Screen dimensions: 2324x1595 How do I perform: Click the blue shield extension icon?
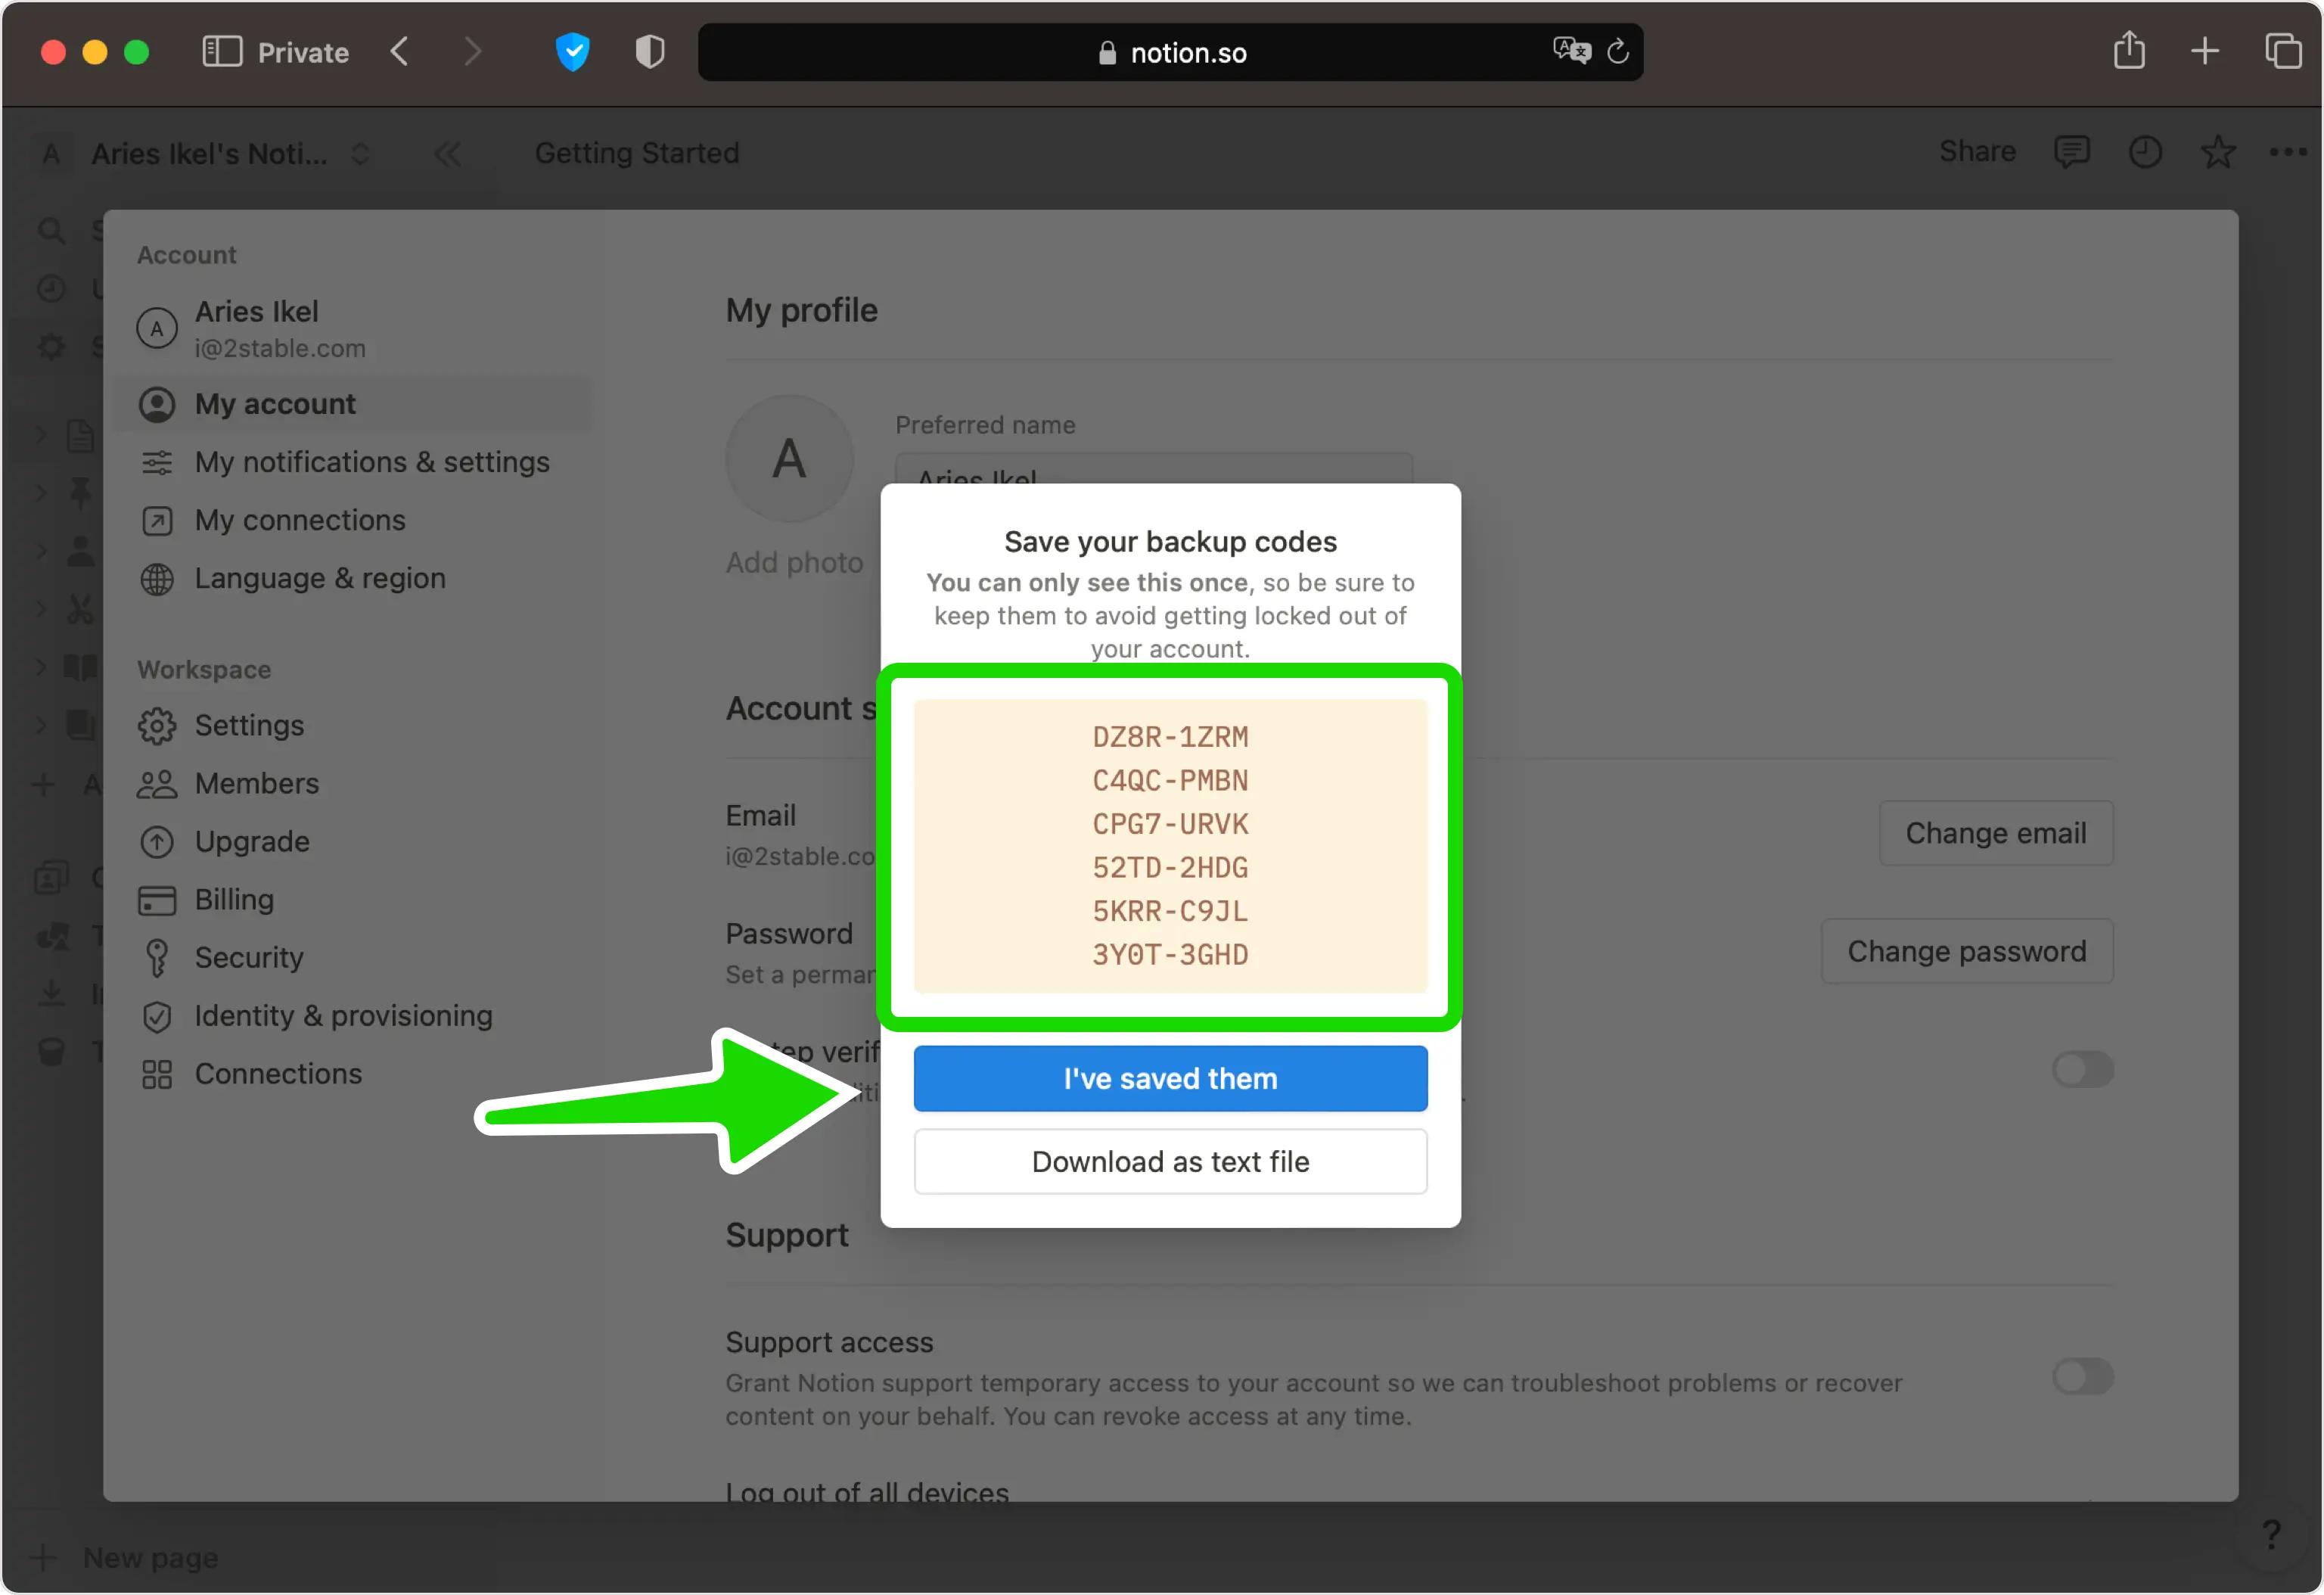pyautogui.click(x=572, y=51)
